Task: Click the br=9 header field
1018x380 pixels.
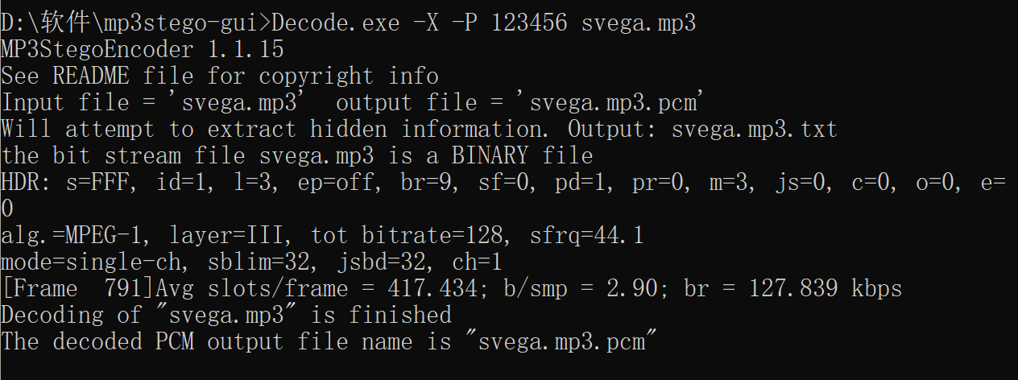Action: 425,182
